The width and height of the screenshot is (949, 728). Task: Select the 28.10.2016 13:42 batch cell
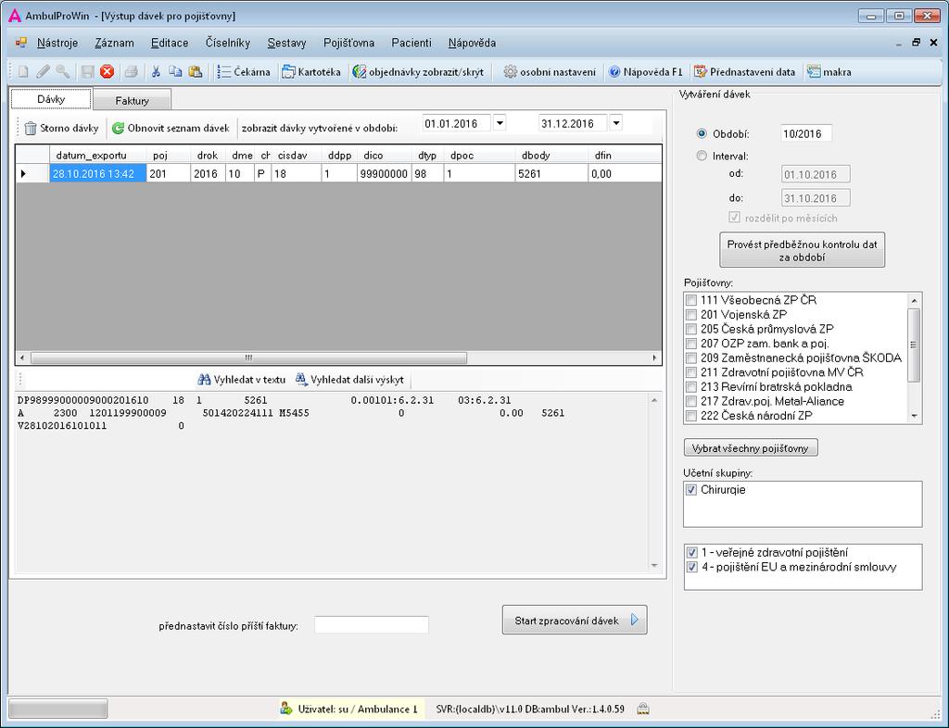pos(98,173)
